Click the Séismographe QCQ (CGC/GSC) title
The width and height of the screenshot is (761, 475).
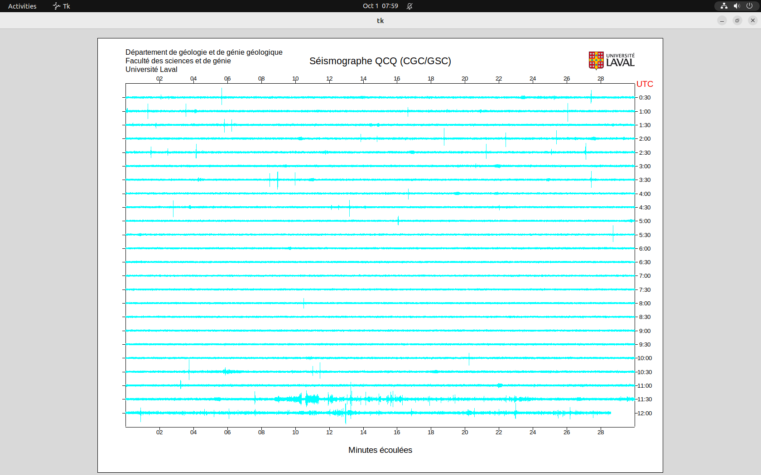coord(380,61)
